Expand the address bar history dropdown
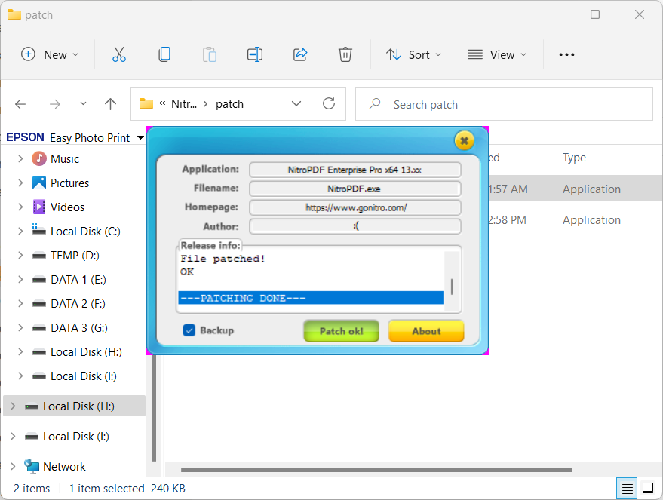The image size is (663, 500). (296, 104)
